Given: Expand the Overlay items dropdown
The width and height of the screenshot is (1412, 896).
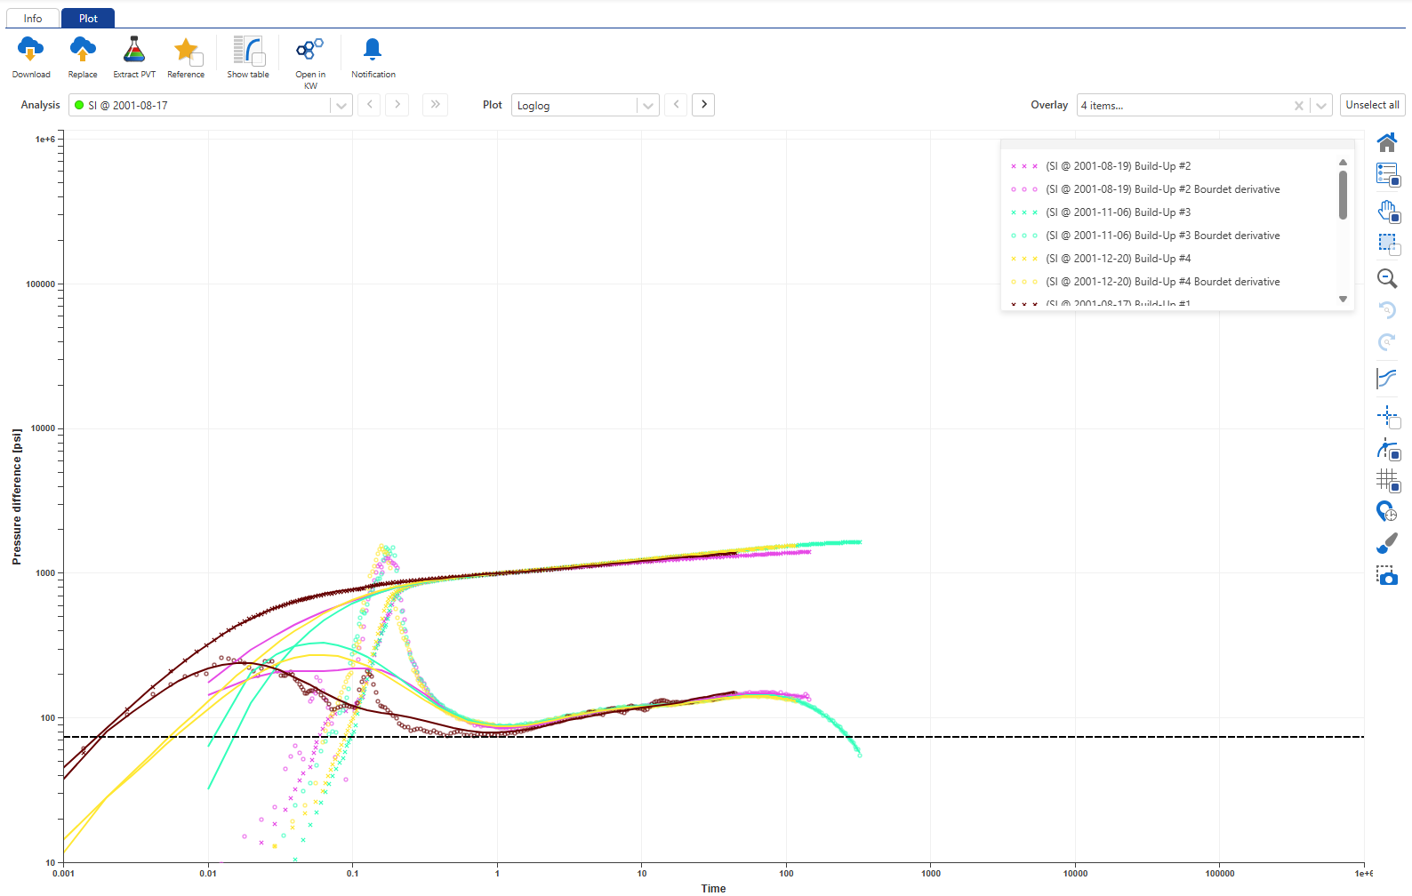Looking at the screenshot, I should (x=1321, y=106).
